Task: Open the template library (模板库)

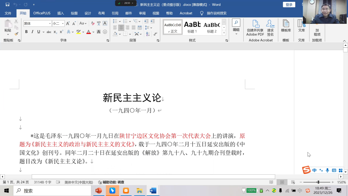Action: 286,26
